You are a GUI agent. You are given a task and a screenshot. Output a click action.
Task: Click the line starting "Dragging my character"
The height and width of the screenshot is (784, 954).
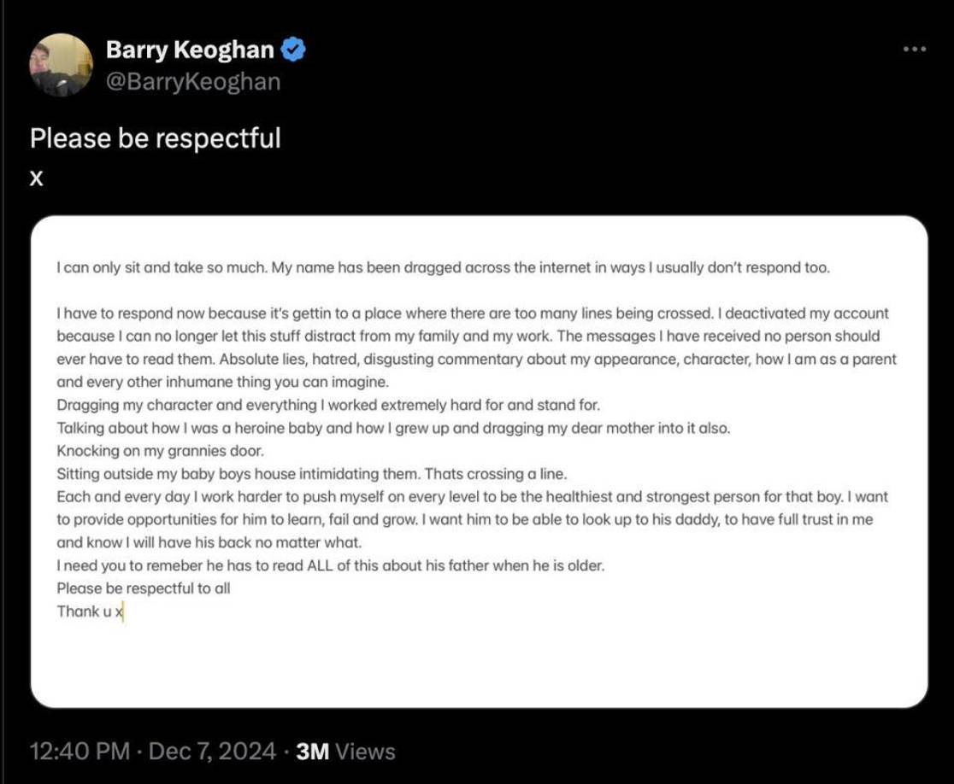pos(329,405)
